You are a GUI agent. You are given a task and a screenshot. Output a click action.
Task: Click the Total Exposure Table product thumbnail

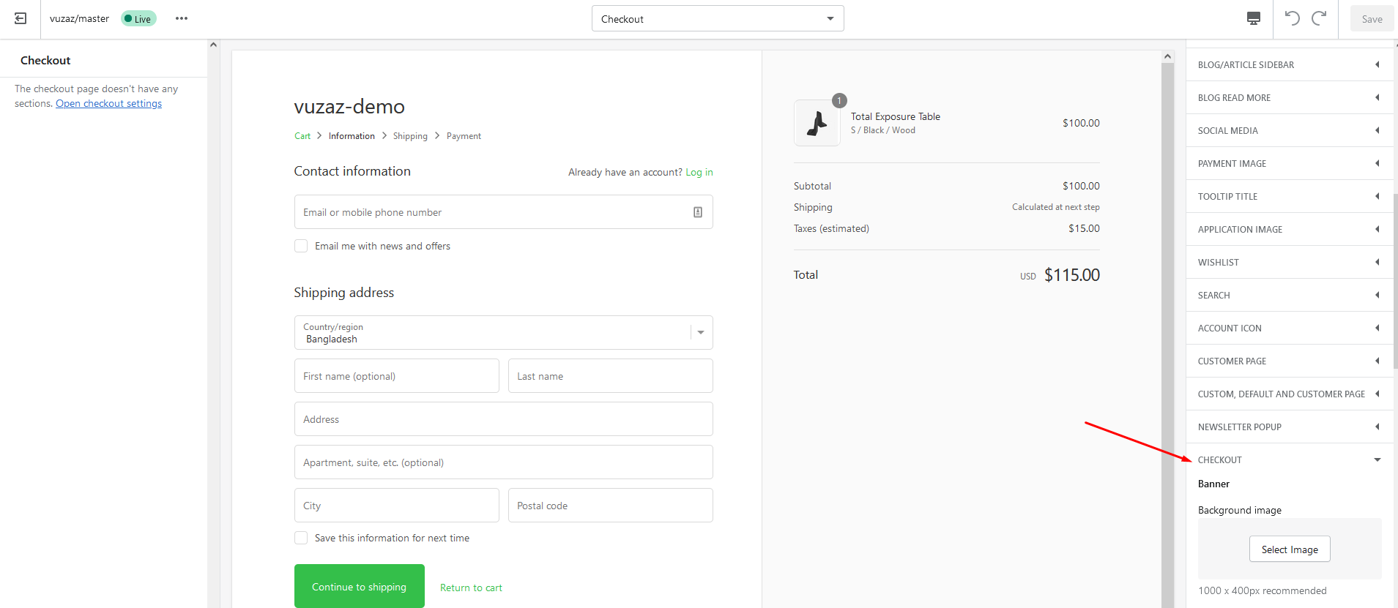(817, 123)
